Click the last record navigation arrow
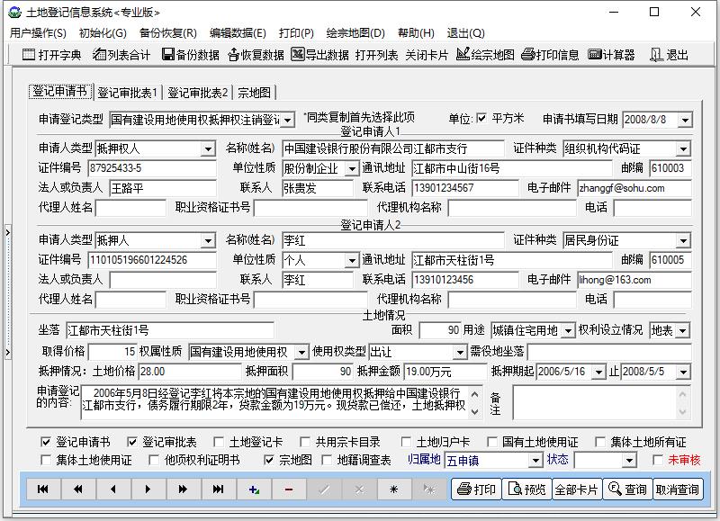 (x=216, y=489)
